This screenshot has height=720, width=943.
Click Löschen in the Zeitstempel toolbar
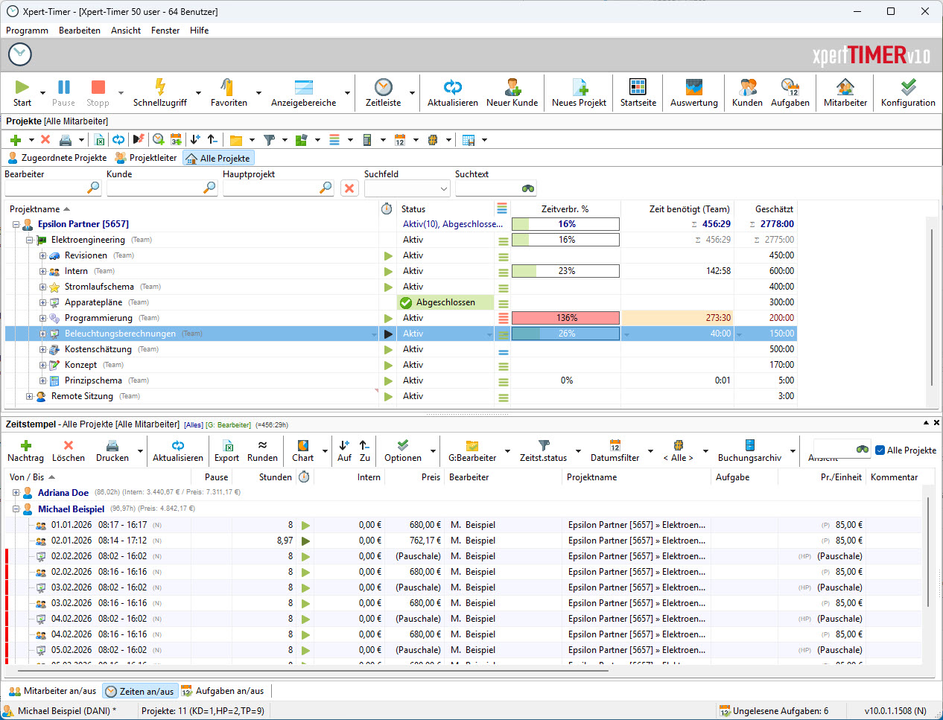(69, 451)
